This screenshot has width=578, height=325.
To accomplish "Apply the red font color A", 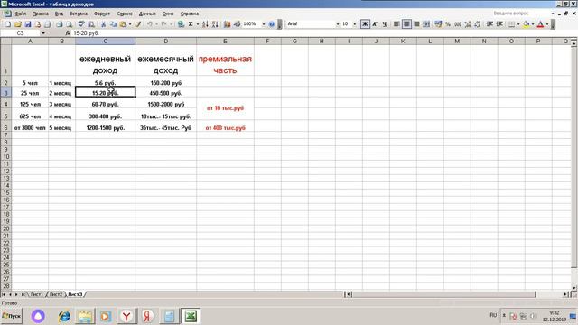I will [x=540, y=24].
